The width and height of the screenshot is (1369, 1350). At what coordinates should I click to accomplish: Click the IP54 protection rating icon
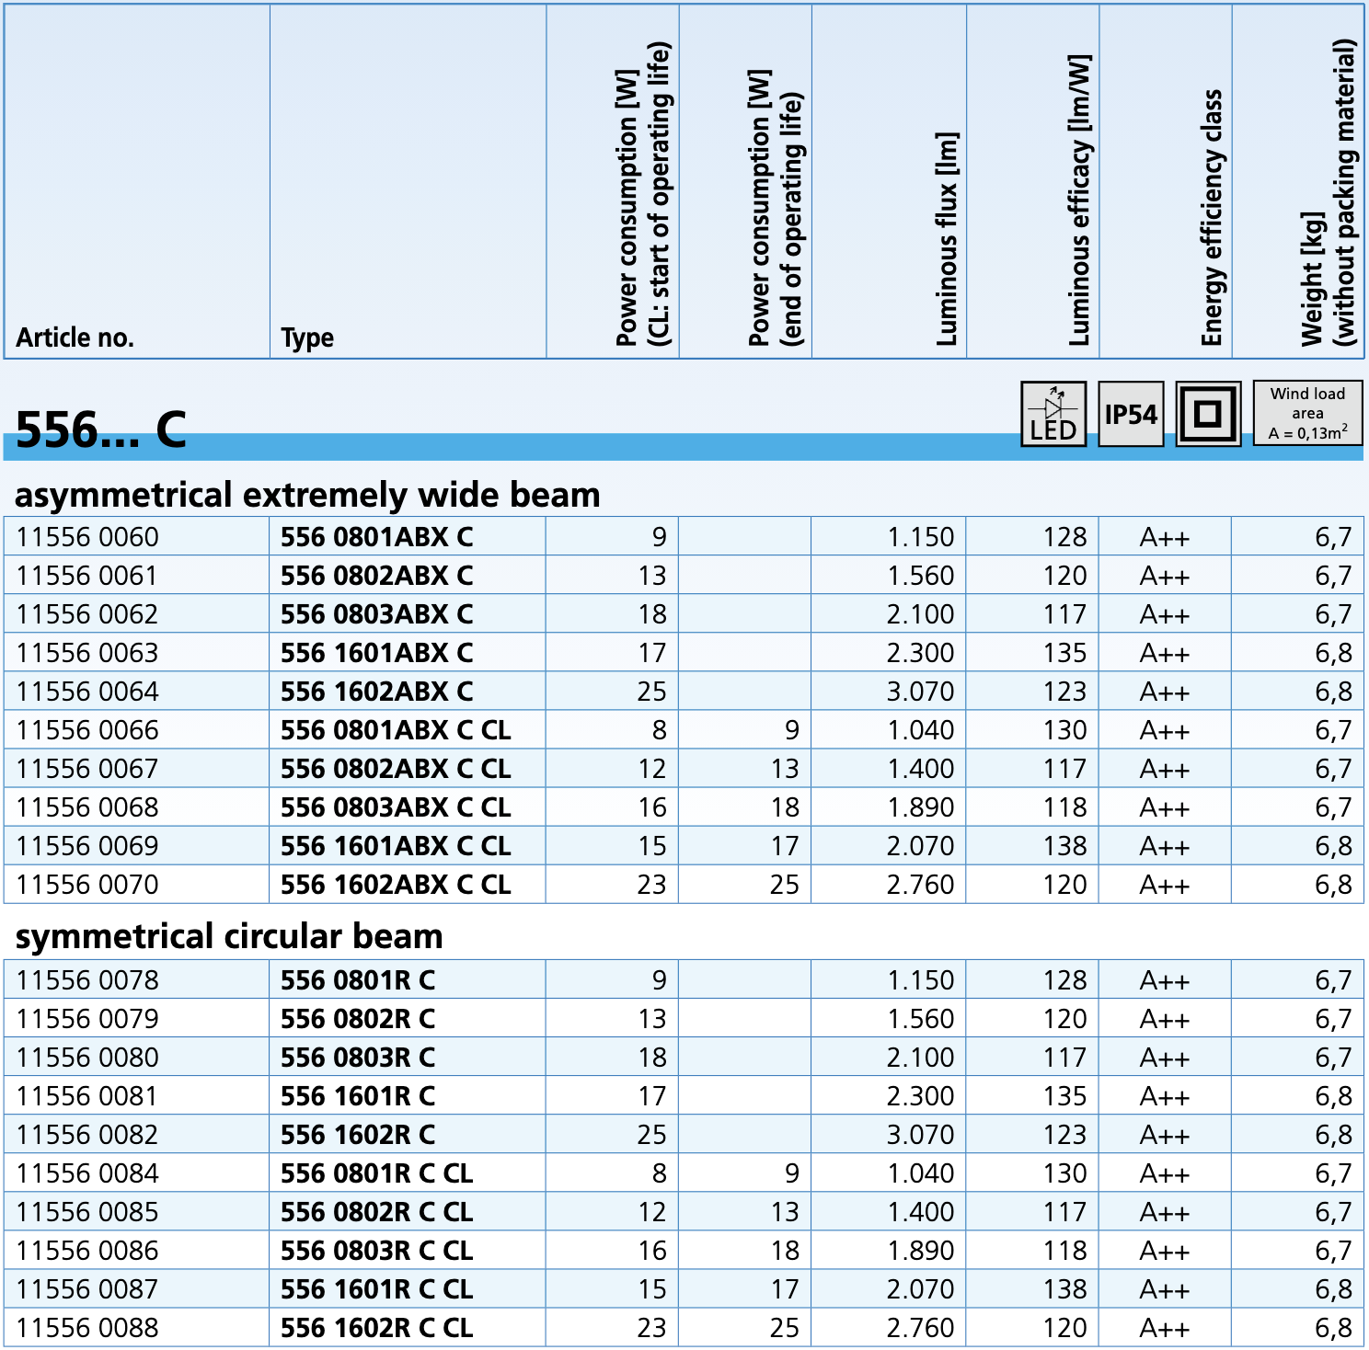[x=1132, y=414]
